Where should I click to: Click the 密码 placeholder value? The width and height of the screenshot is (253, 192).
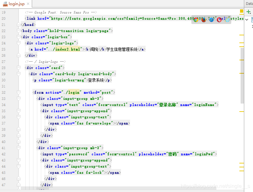172,154
